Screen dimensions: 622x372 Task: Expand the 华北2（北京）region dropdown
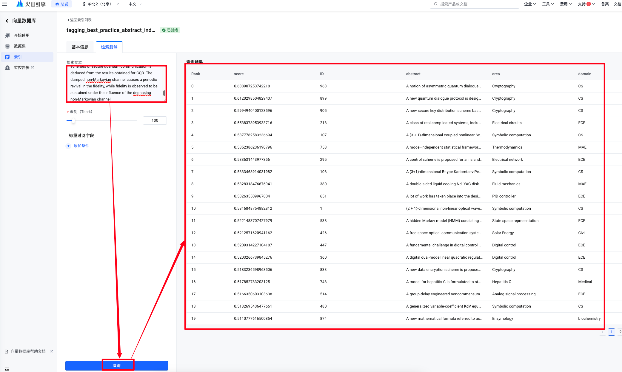pyautogui.click(x=101, y=4)
